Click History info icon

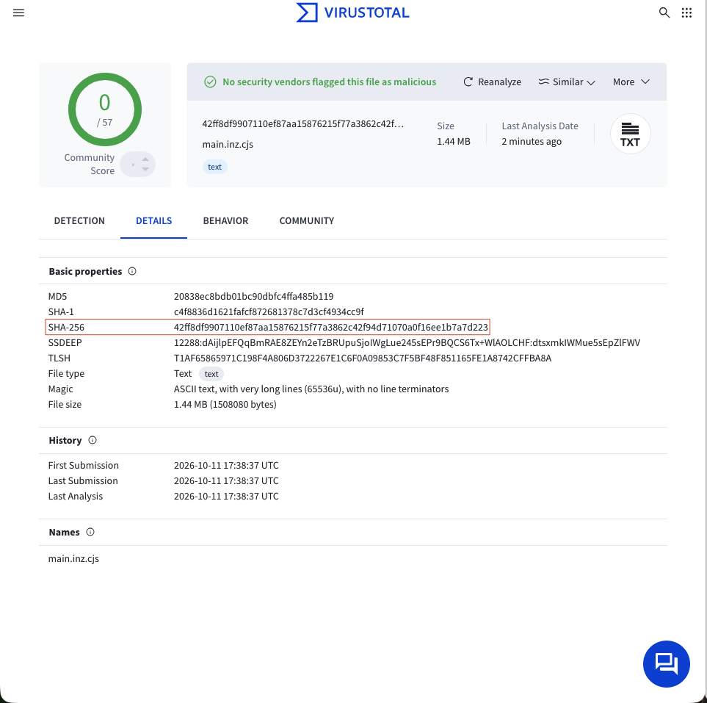93,440
